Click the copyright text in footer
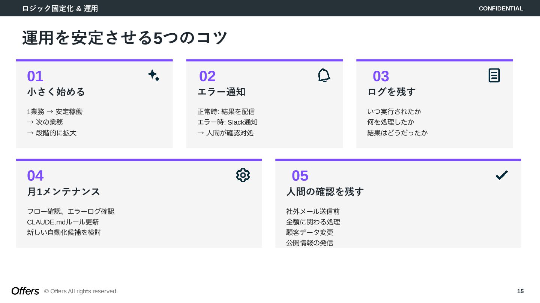Viewport: 540px width, 303px height. pos(81,291)
